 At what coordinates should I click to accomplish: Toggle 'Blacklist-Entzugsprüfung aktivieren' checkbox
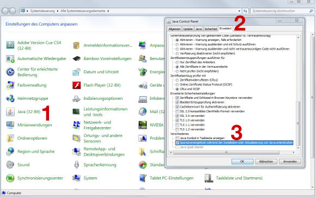click(x=177, y=103)
